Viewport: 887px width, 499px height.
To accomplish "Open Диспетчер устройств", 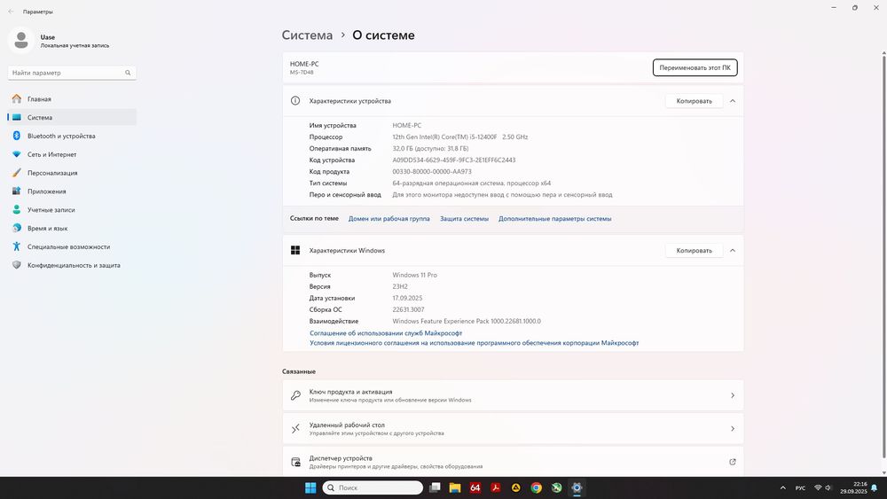I will pos(513,462).
